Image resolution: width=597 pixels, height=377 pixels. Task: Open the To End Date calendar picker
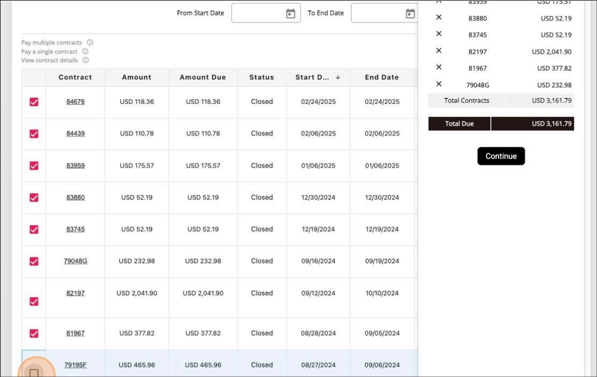tap(410, 14)
